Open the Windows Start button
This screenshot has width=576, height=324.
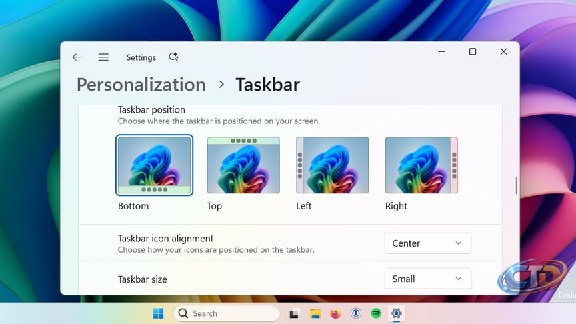pyautogui.click(x=158, y=313)
